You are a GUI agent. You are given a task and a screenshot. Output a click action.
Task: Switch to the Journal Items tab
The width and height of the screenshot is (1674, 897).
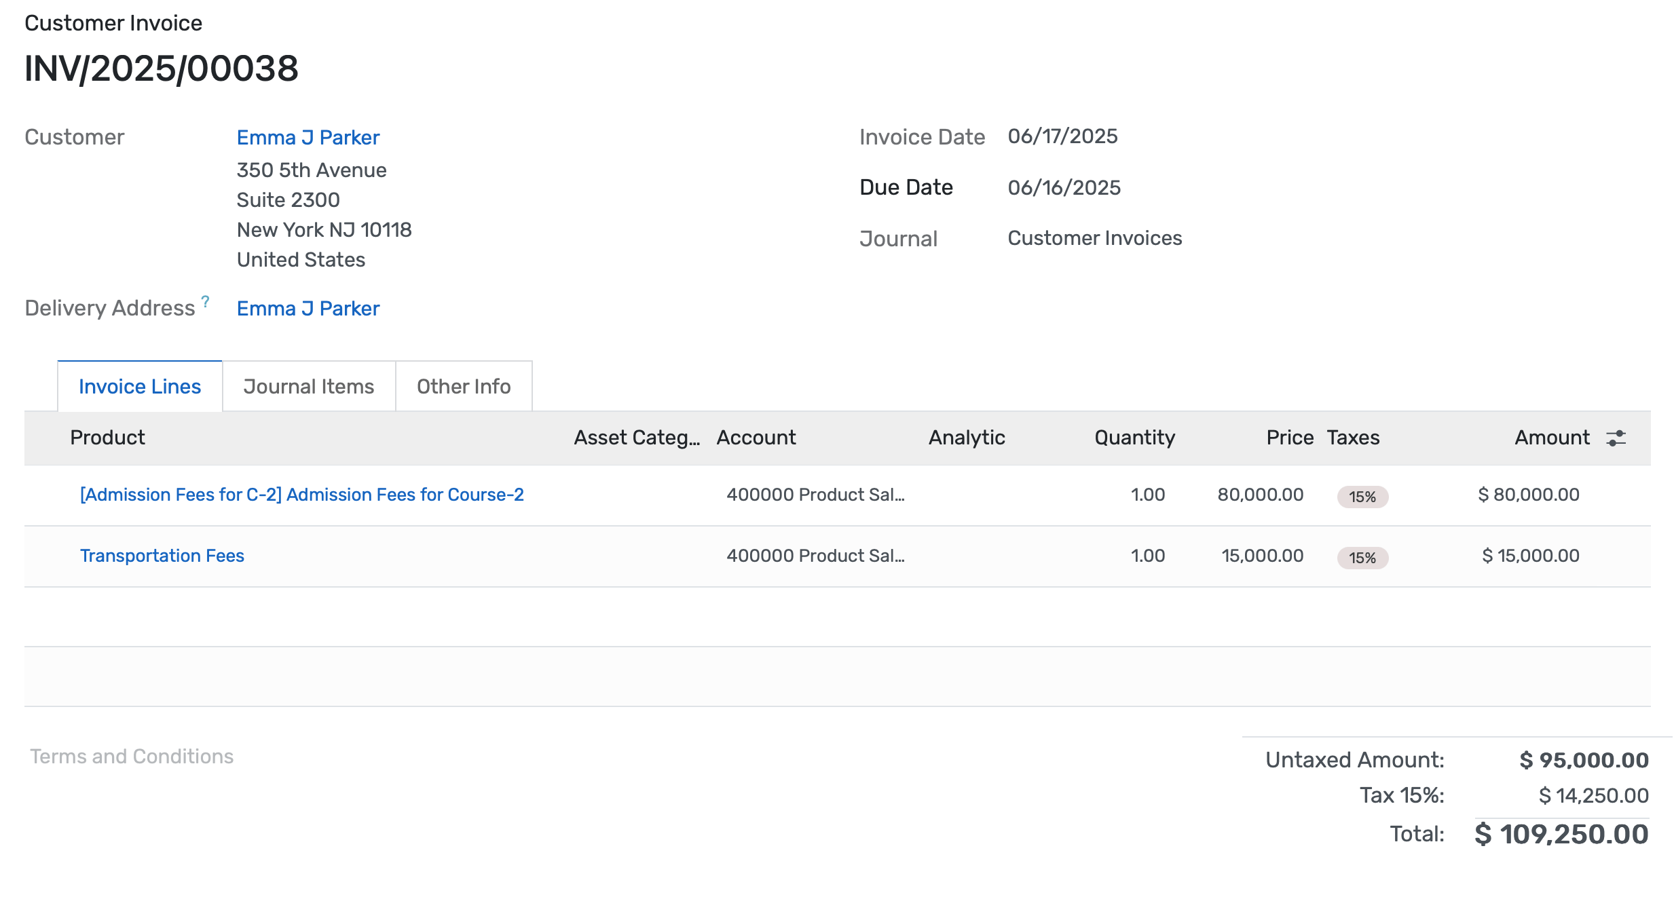pyautogui.click(x=308, y=386)
